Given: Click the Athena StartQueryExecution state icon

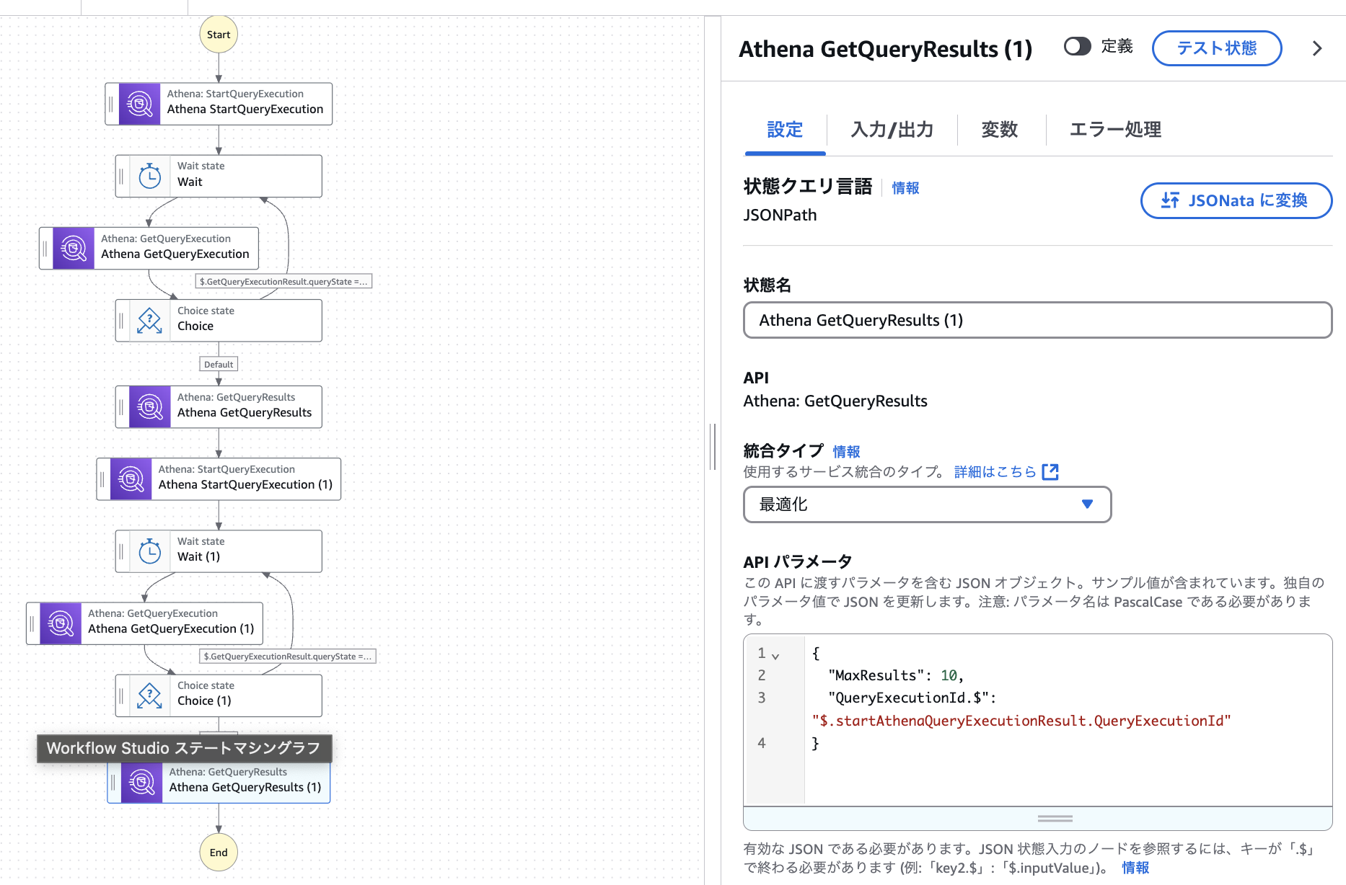Looking at the screenshot, I should point(139,104).
